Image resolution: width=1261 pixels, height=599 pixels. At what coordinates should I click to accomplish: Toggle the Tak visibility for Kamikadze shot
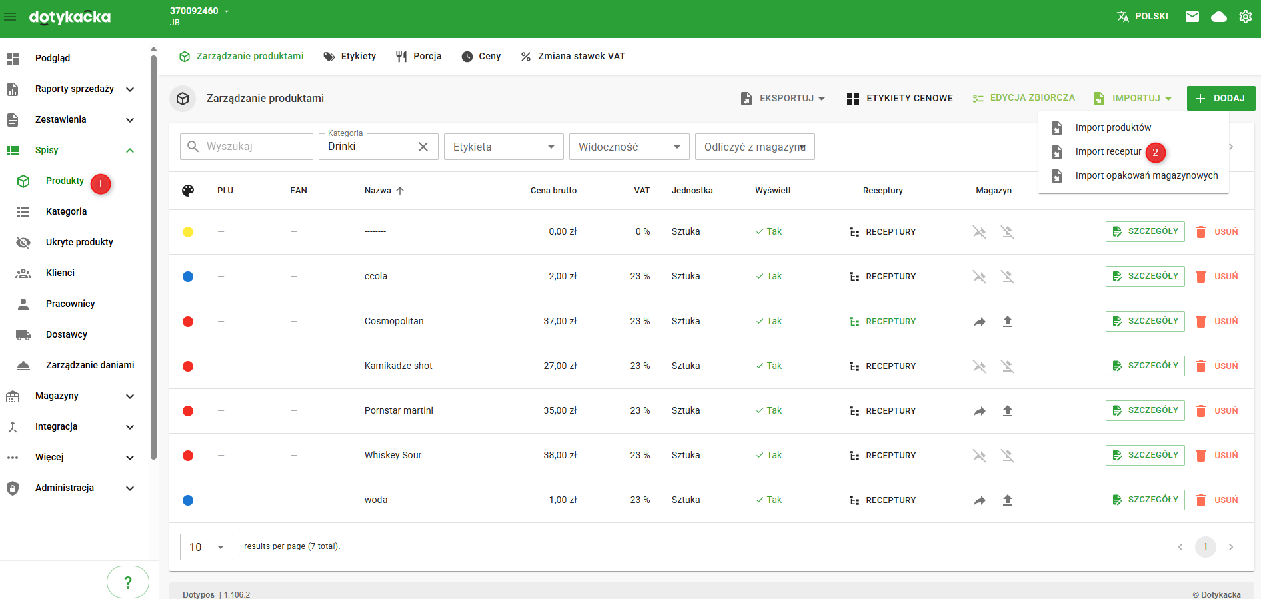pos(768,366)
